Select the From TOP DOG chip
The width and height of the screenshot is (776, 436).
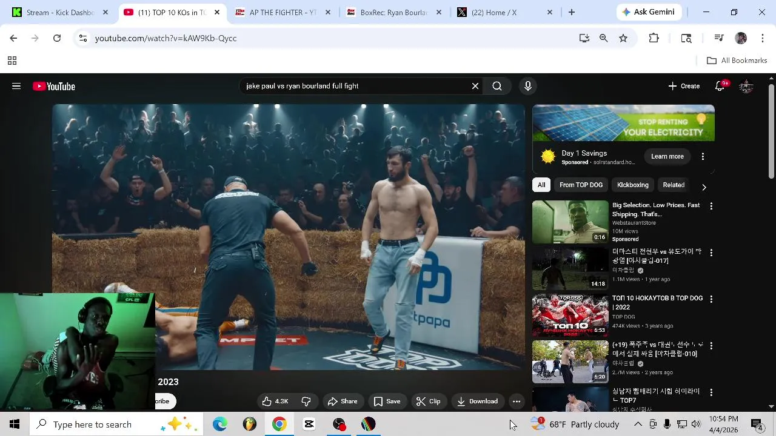581,185
